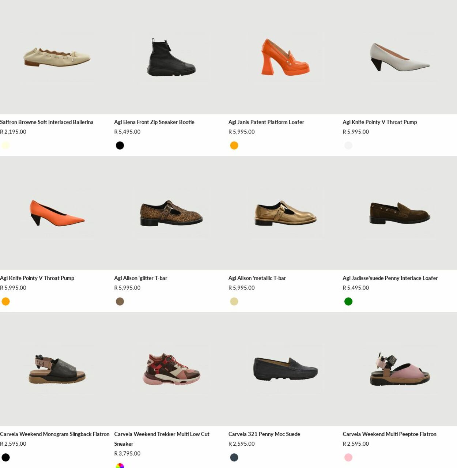Viewport: 457px width, 468px height.
Task: Click price R 5,495.00 of Agl Jadisse Loafer
Action: point(356,288)
